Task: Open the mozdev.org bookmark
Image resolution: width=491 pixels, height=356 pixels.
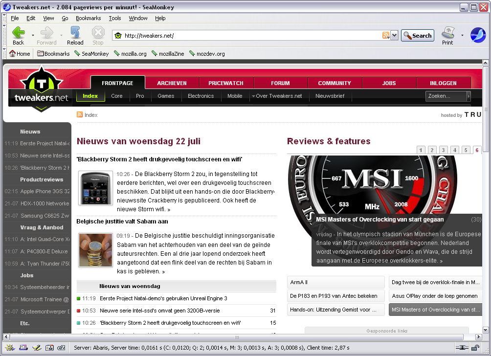Action: [x=207, y=53]
